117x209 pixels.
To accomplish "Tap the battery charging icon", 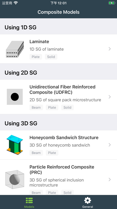I will tap(112, 3).
